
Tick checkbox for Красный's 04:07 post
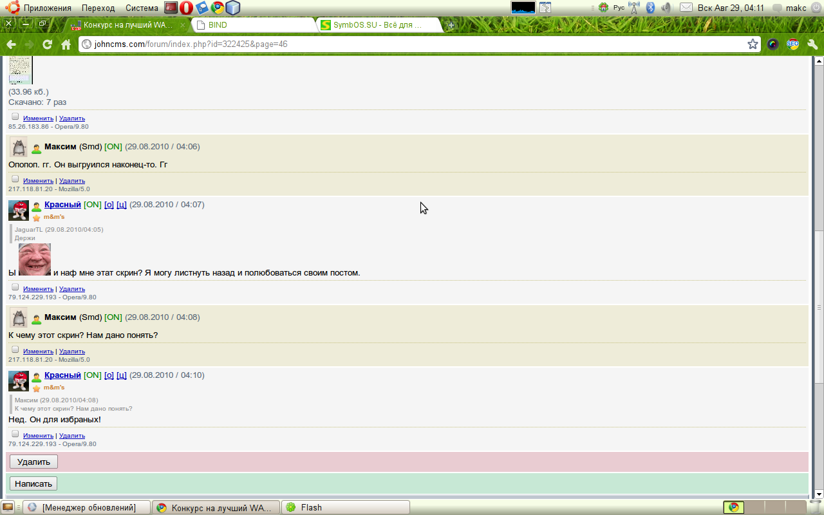15,287
